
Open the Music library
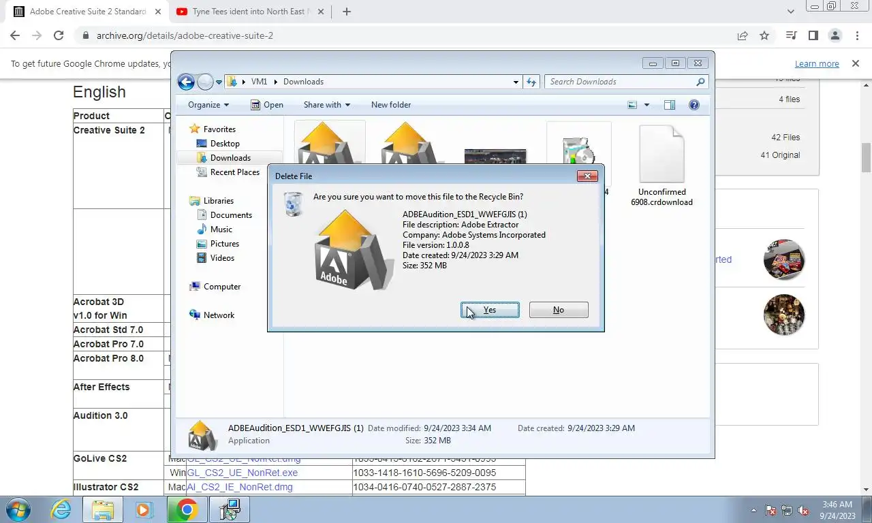click(x=221, y=229)
